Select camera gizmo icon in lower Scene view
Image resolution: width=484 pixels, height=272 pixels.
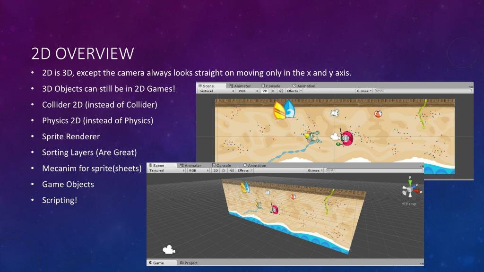click(169, 249)
